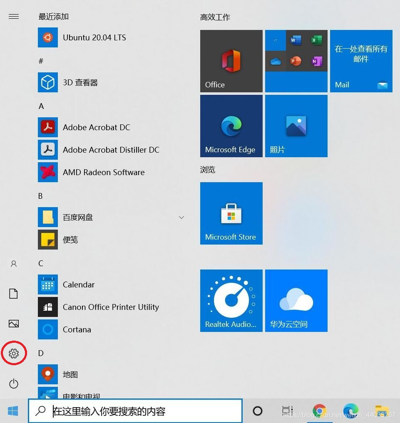400x423 pixels.
Task: Open the Ubuntu 20.04 LTS app icon
Action: 48,37
